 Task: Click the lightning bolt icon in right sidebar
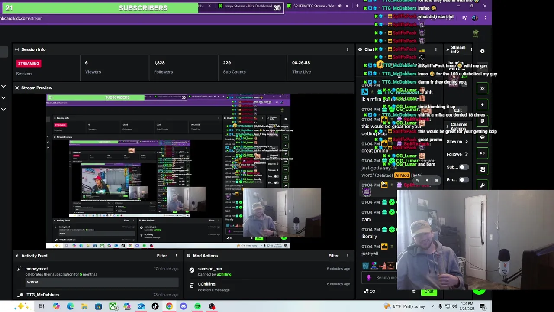(x=482, y=104)
